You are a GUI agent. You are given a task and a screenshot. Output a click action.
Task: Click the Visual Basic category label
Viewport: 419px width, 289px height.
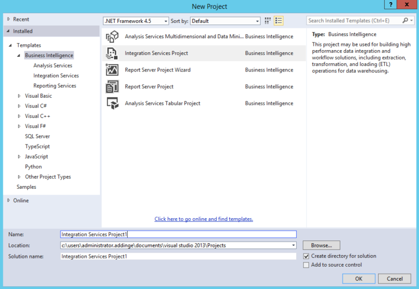(39, 96)
